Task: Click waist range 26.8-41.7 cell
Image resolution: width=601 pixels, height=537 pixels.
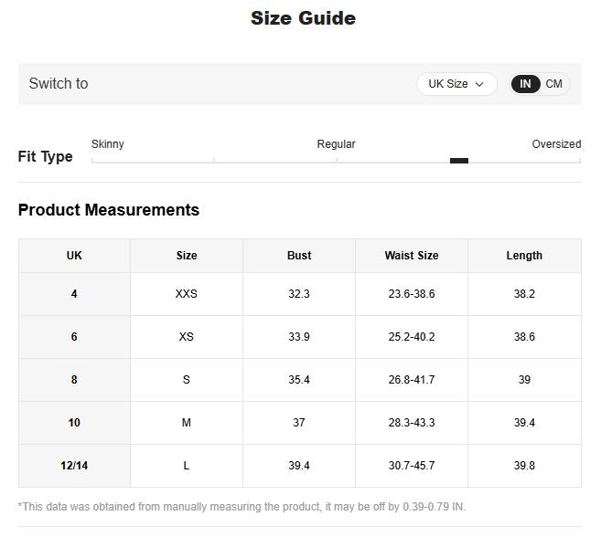Action: coord(411,380)
